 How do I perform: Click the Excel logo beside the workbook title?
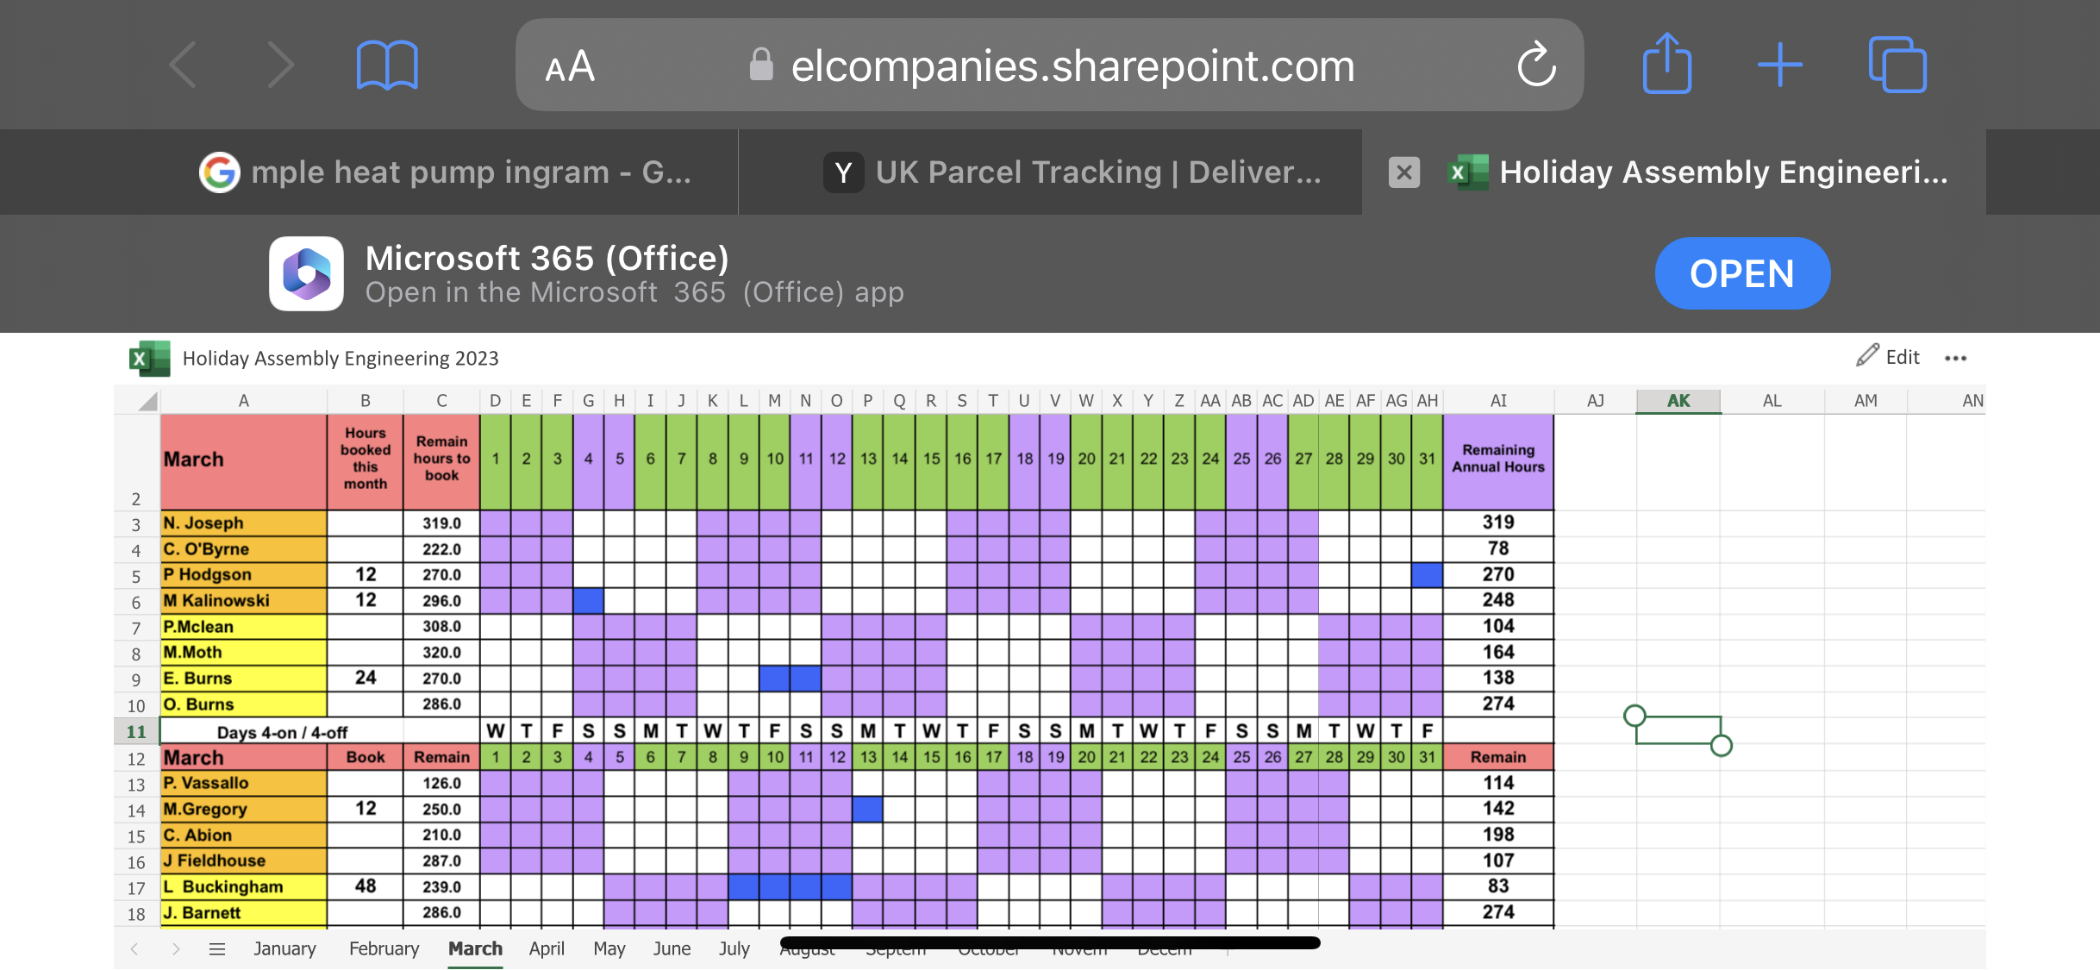(x=148, y=359)
